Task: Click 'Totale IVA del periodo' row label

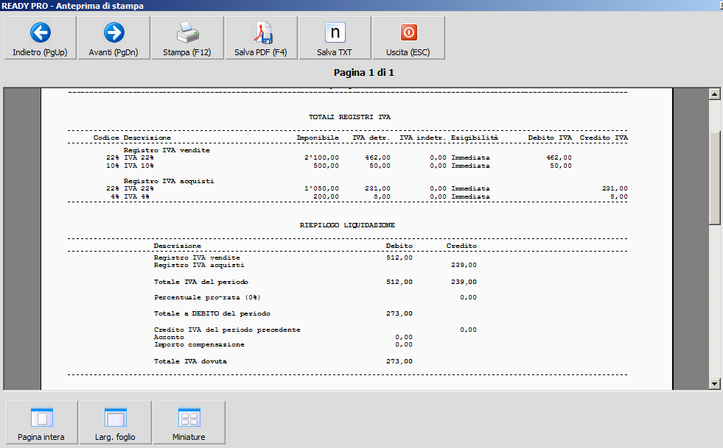Action: (201, 282)
